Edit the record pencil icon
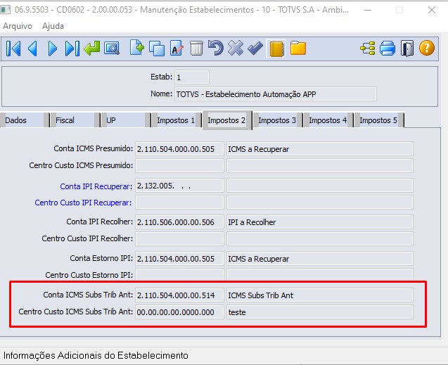Image resolution: width=448 pixels, height=365 pixels. click(x=177, y=49)
